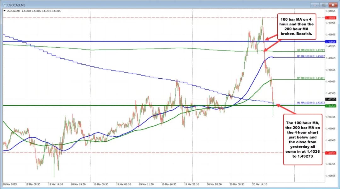Click the chart window icon in title bar
The height and width of the screenshot is (189, 340).
[x=4, y=5]
